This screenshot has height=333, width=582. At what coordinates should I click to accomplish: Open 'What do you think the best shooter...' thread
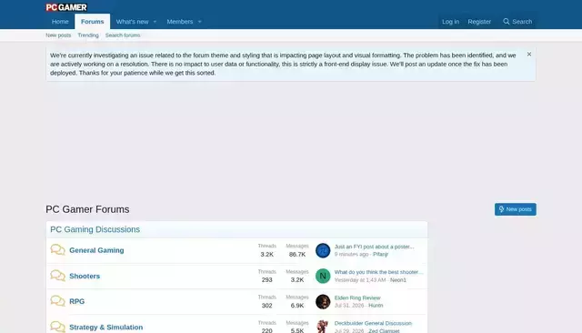coord(378,272)
